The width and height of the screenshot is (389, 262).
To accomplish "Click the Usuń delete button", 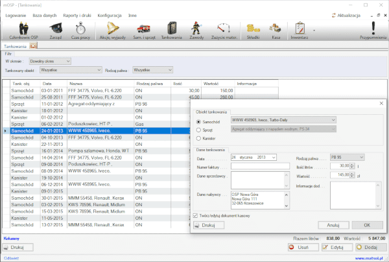I will (x=303, y=247).
